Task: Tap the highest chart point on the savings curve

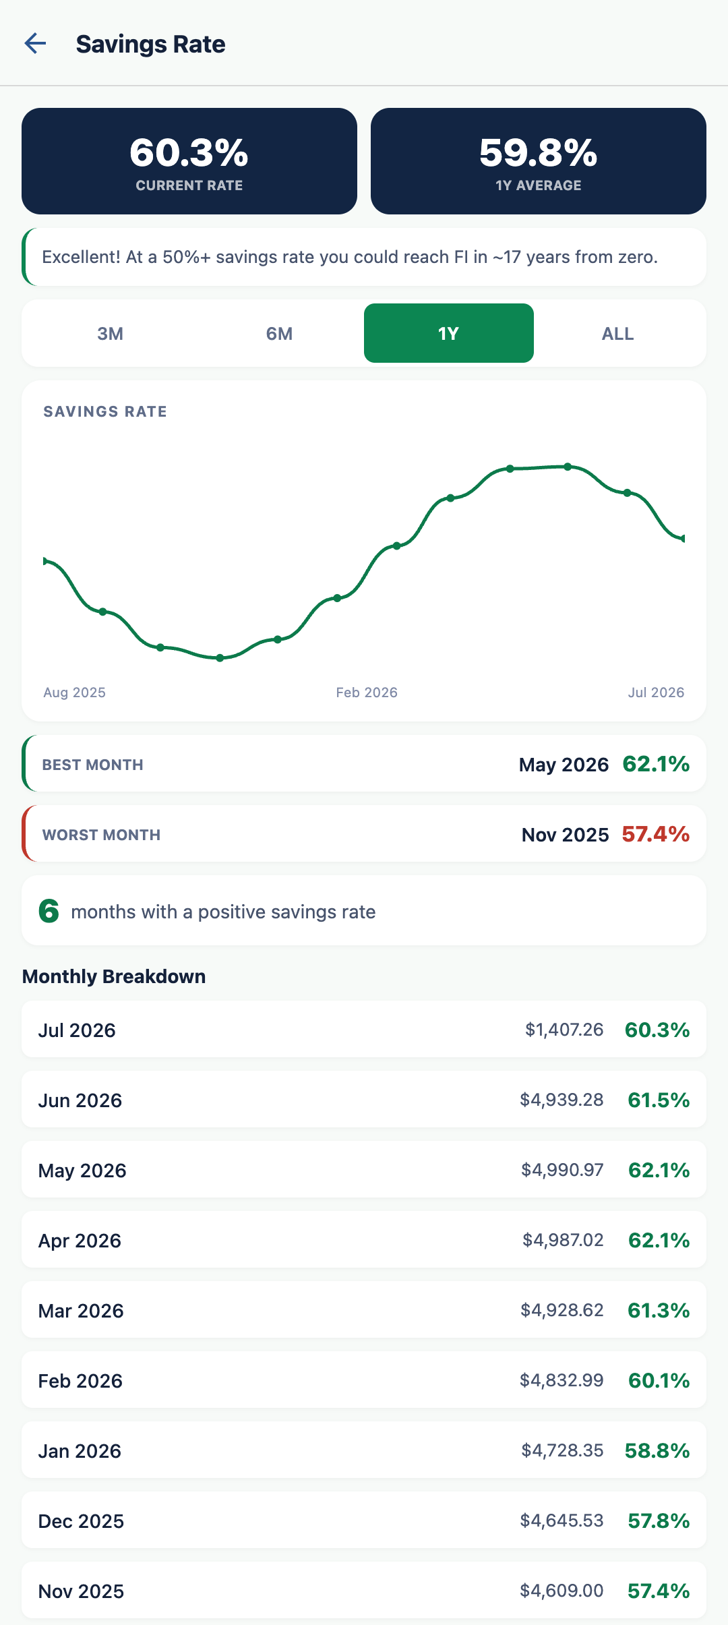Action: coord(568,467)
